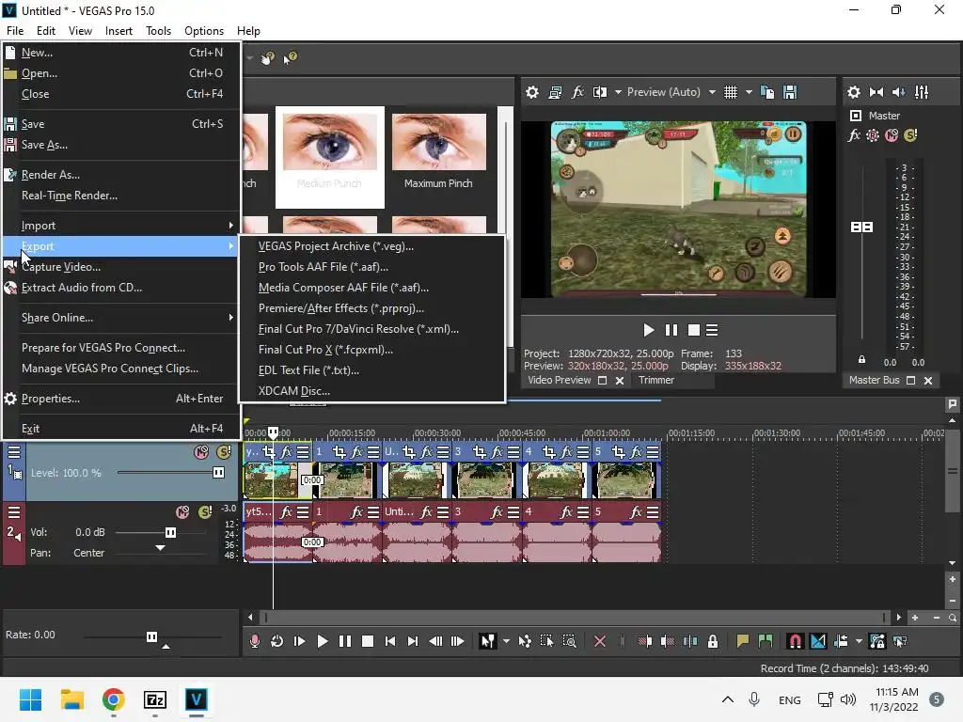The image size is (963, 722).
Task: Select Save As in File menu
Action: [x=120, y=145]
